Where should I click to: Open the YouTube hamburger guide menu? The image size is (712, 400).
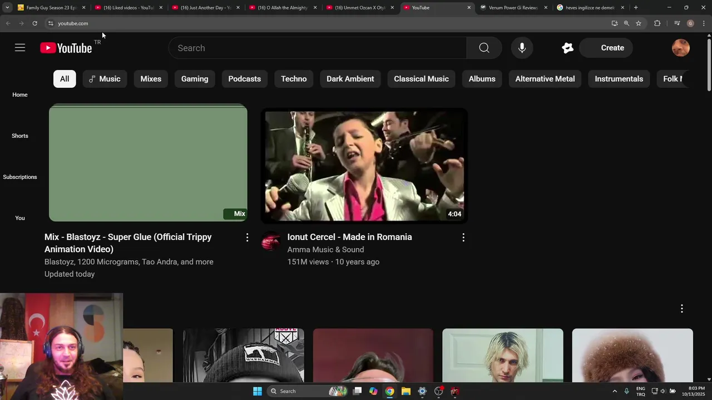tap(20, 48)
